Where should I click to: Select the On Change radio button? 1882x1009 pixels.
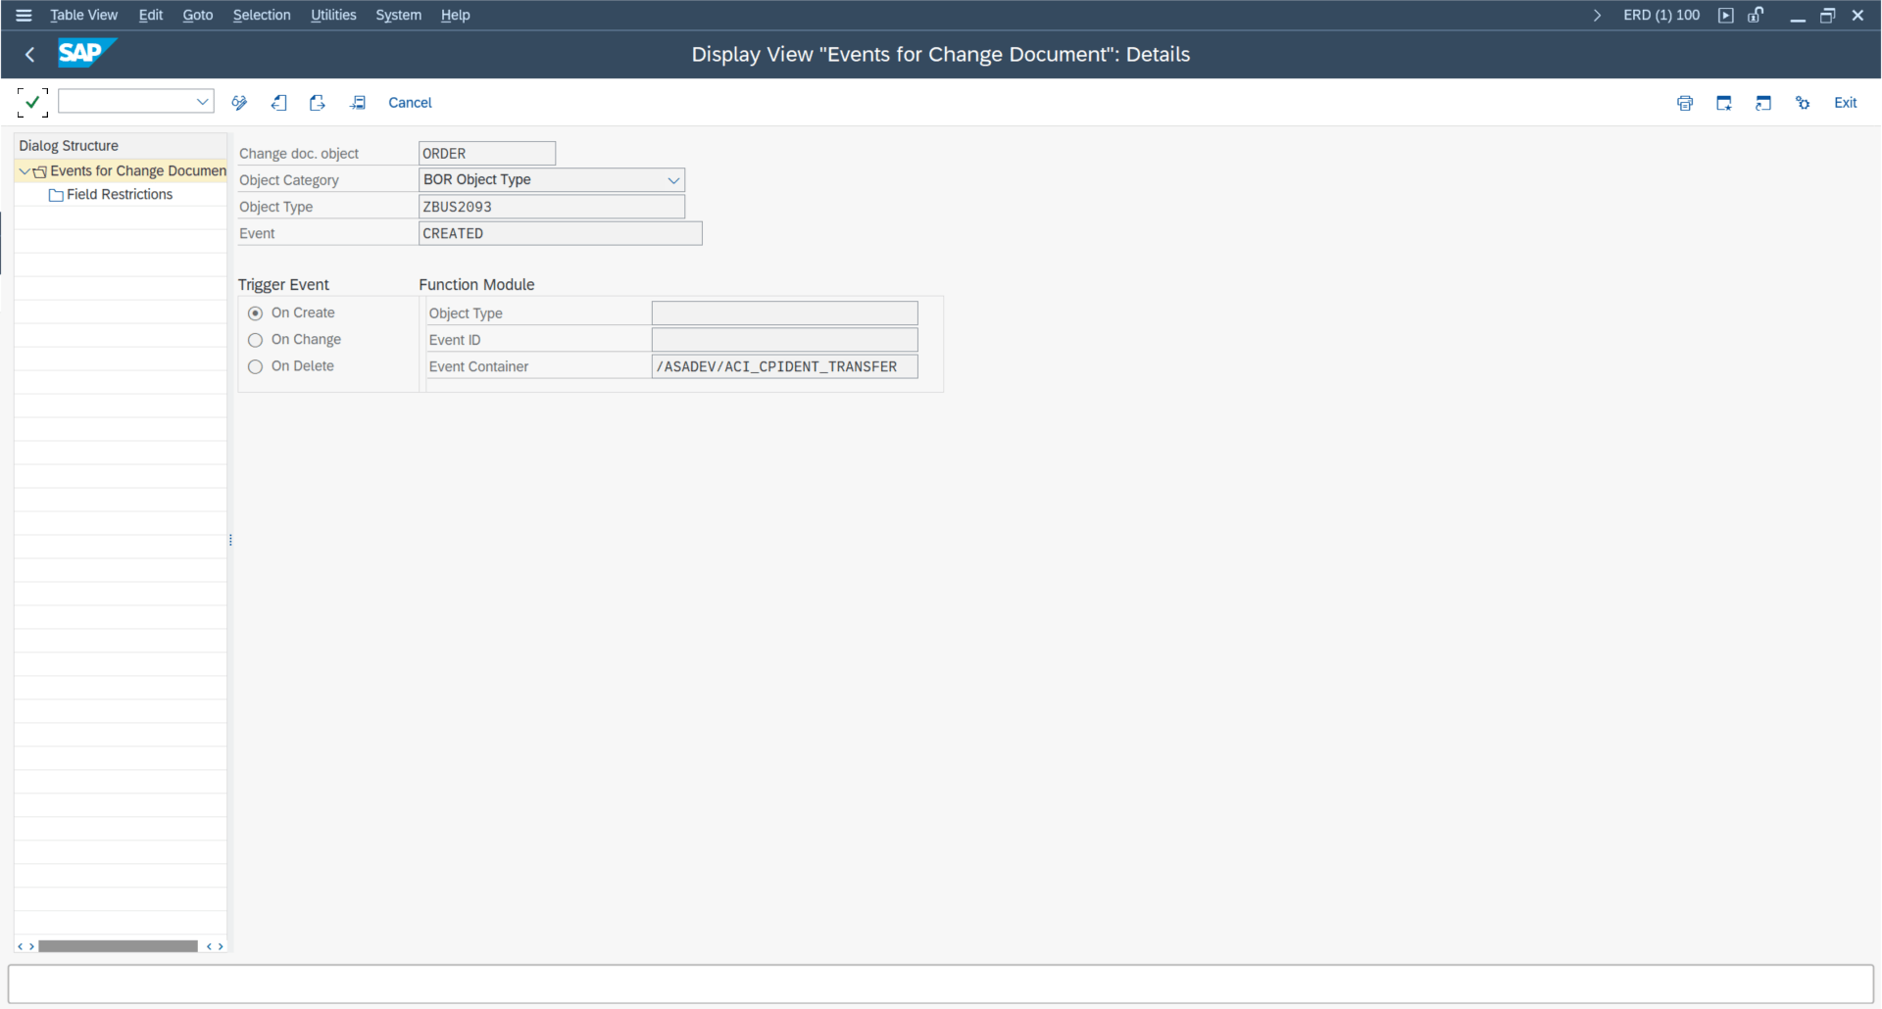point(256,340)
